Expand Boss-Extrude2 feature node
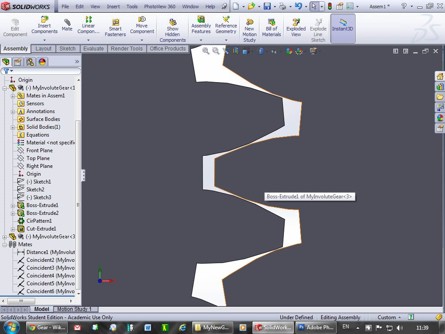445x334 pixels. 13,214
